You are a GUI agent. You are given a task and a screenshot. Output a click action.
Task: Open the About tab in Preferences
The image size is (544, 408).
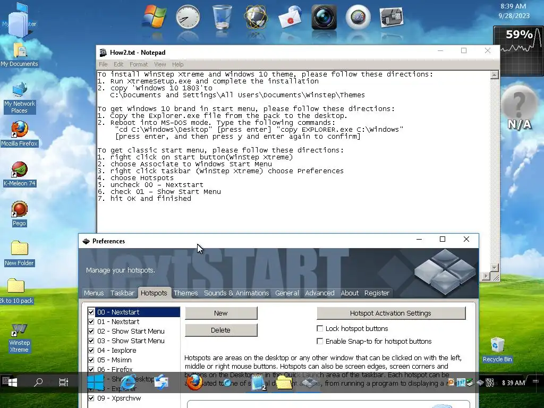[350, 293]
